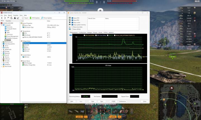Collapse the Computer tree node
201x120 pixels.
[x=2, y=25]
